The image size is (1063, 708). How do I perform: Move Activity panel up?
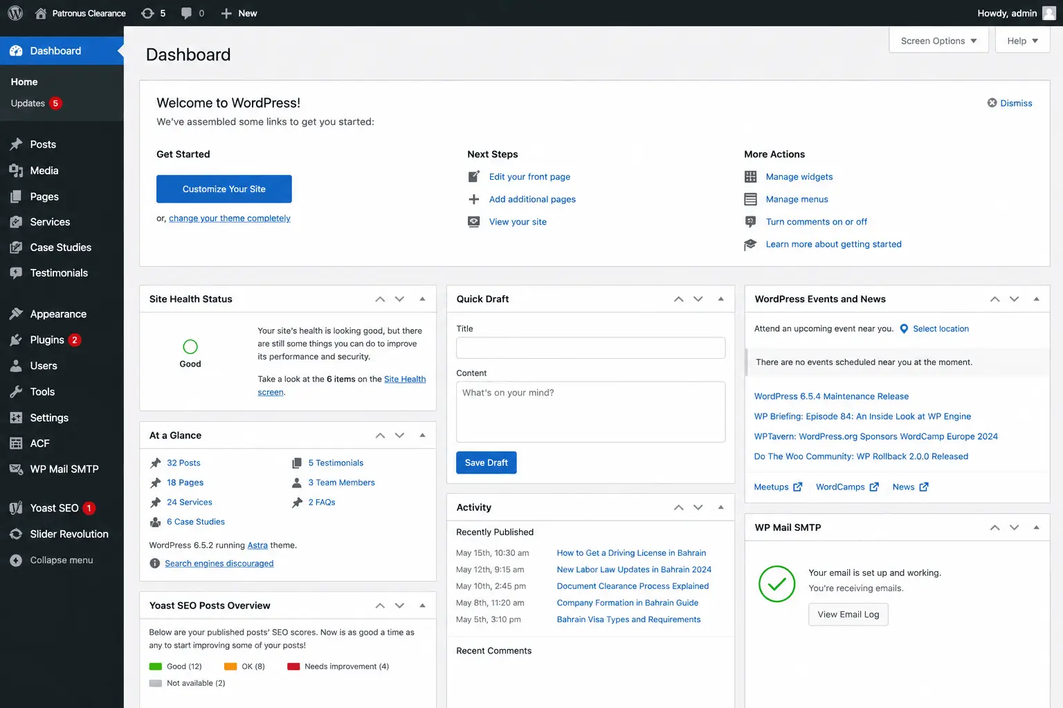(x=678, y=507)
